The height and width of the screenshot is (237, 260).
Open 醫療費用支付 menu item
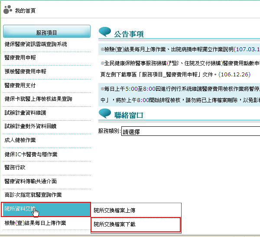[20, 85]
